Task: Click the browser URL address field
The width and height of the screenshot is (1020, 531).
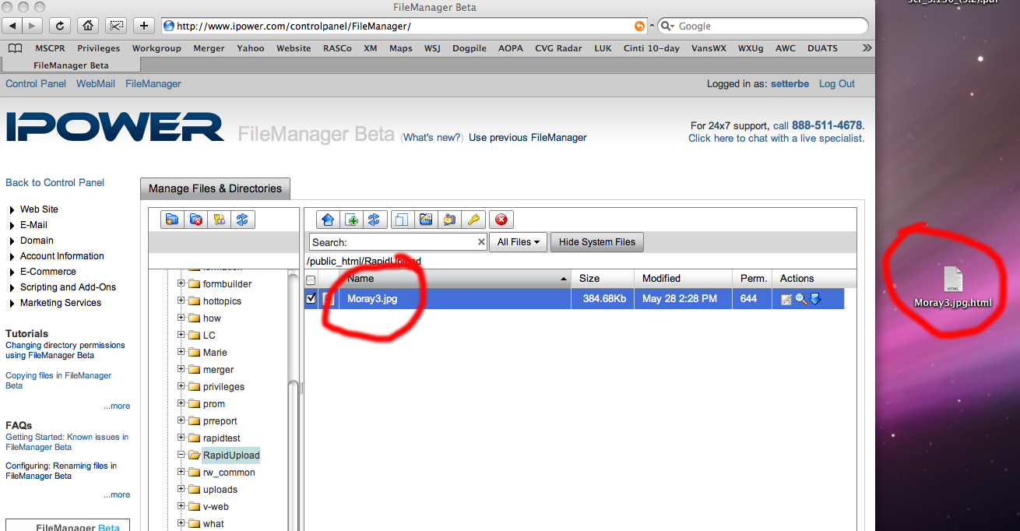Action: (x=404, y=26)
